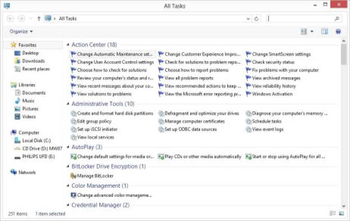Click the Forward navigation arrow
Screen dimensions: 350x221
(x=21, y=18)
